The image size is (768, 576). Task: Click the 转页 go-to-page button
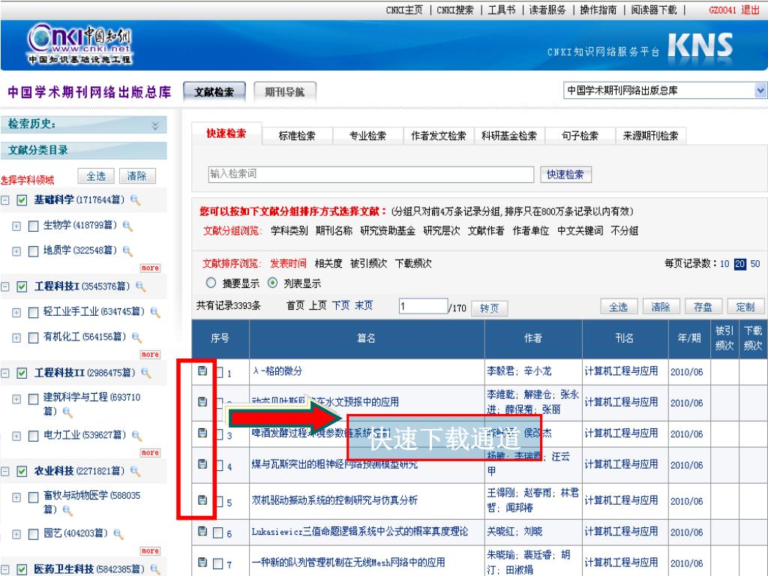489,308
